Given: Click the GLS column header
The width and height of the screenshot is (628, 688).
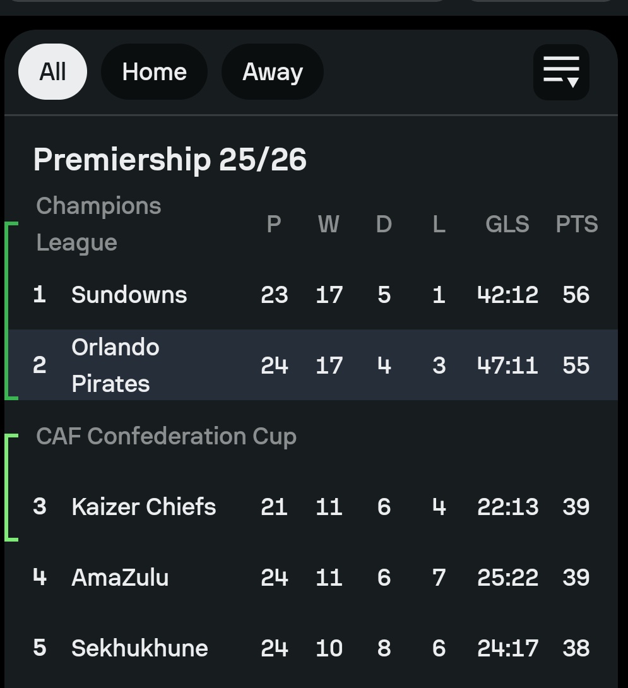Looking at the screenshot, I should tap(507, 224).
